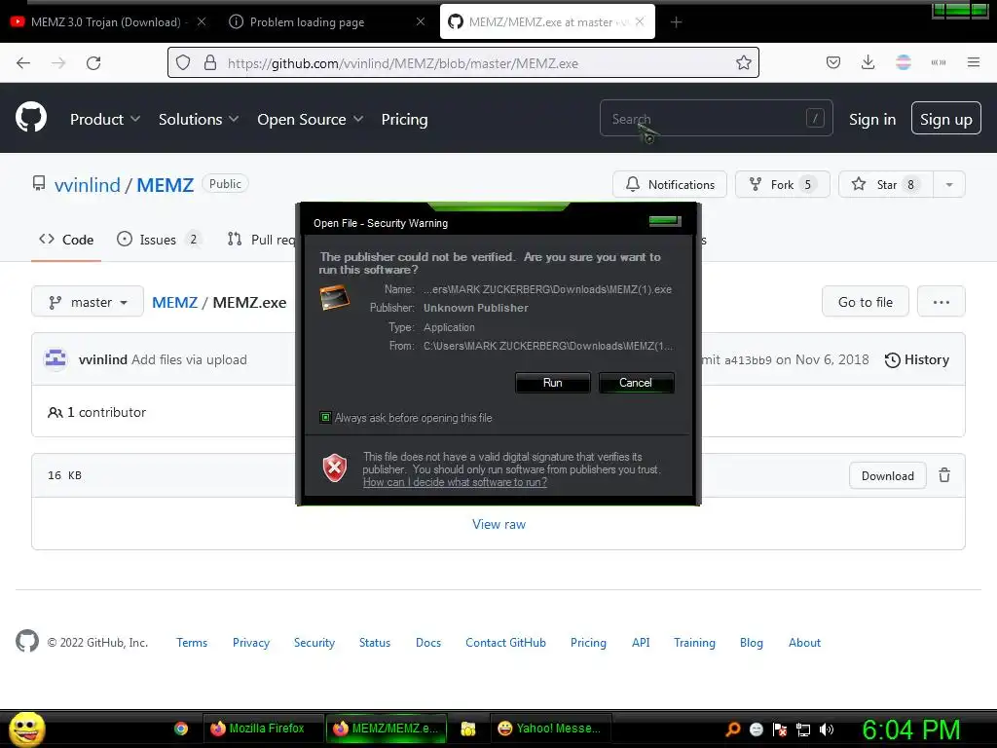Expand the Open Source menu

point(311,119)
